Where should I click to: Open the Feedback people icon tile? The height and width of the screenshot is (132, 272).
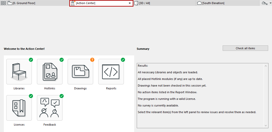click(50, 108)
